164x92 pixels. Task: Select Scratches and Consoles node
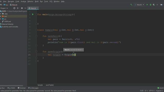(x=9, y=27)
